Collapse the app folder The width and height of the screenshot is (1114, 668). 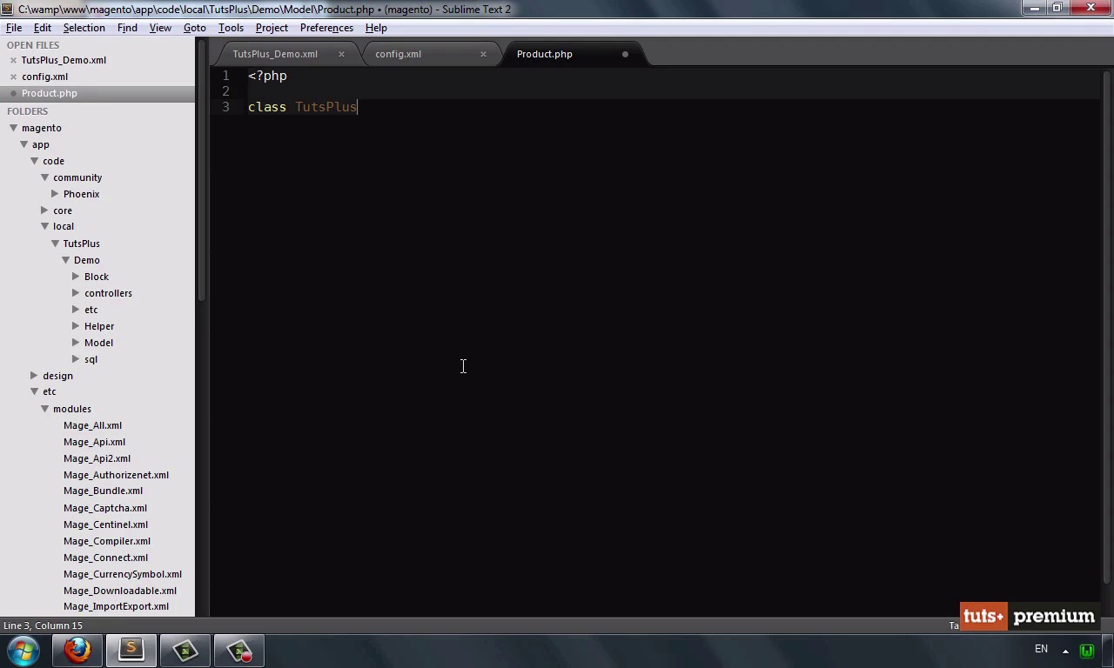point(23,144)
